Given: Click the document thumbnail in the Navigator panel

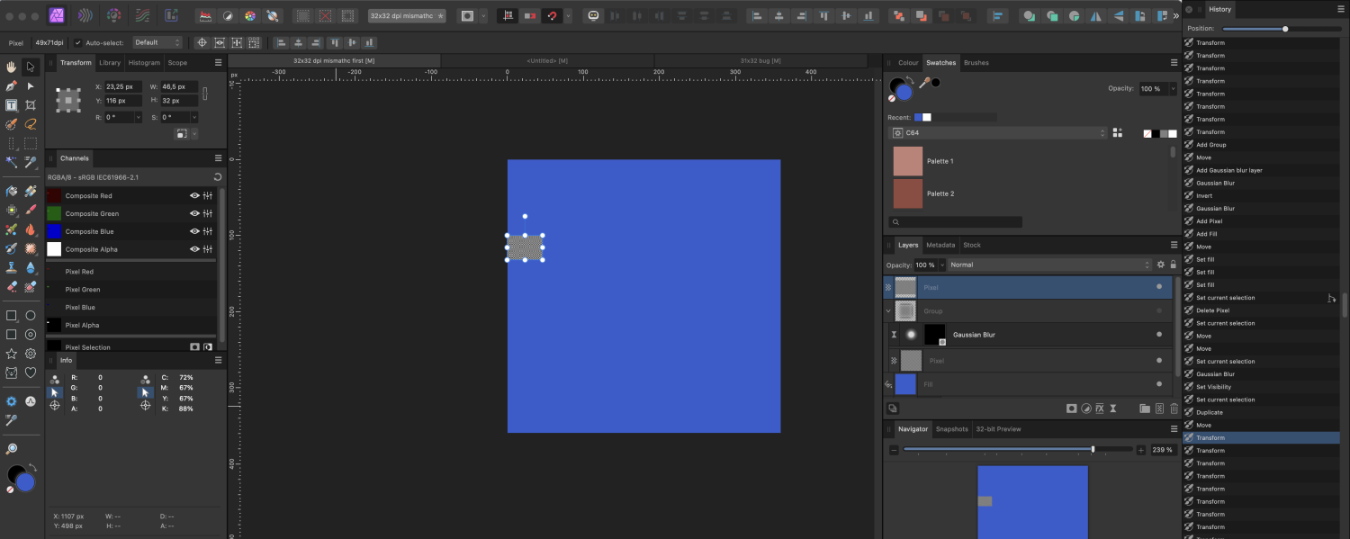Looking at the screenshot, I should point(1032,501).
